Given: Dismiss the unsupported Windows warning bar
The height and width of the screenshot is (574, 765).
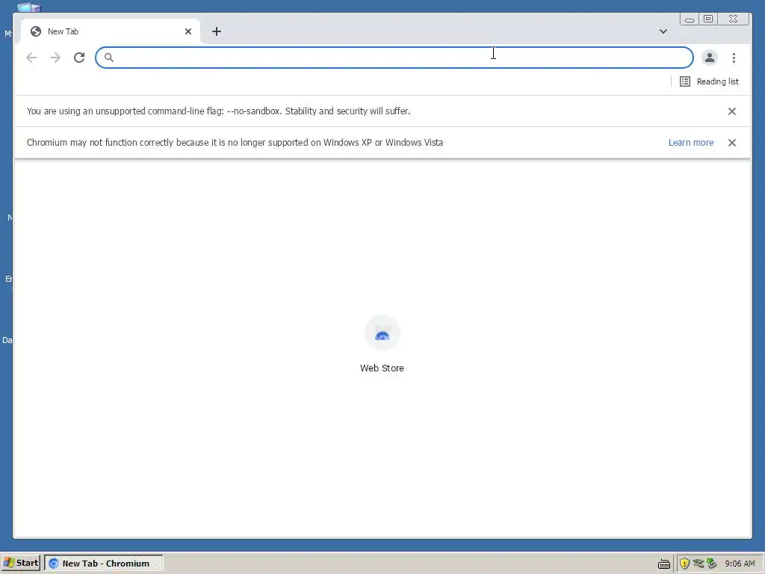Looking at the screenshot, I should [x=732, y=143].
